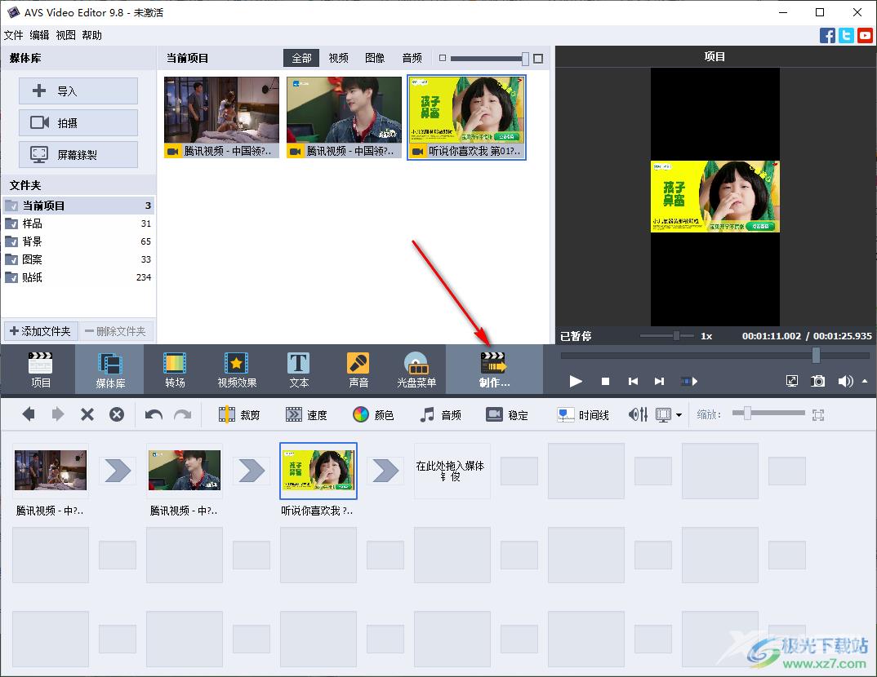Toggle full screen preview icon
Image resolution: width=877 pixels, height=677 pixels.
tap(792, 381)
